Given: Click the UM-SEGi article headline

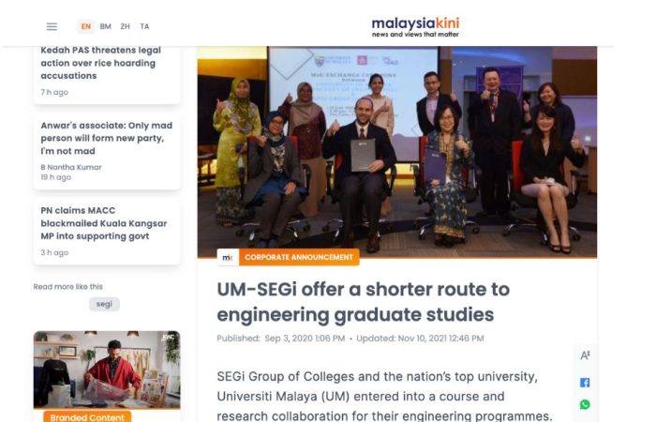Looking at the screenshot, I should point(364,302).
